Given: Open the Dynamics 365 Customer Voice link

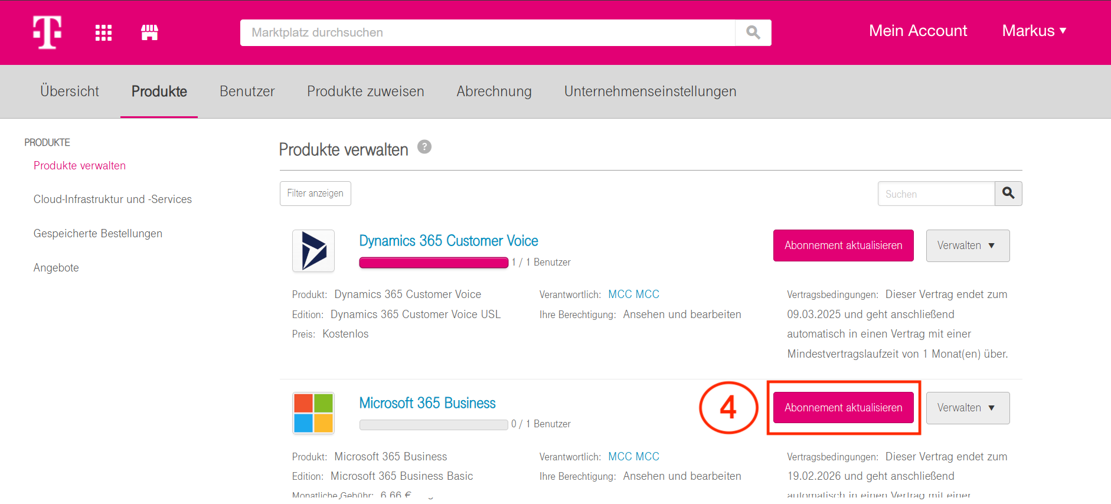Looking at the screenshot, I should (448, 241).
